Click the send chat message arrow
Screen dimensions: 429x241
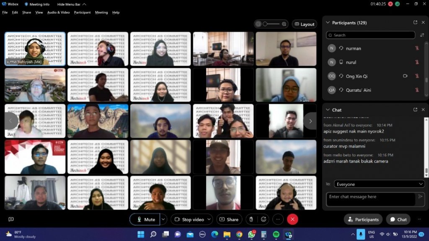point(420,197)
